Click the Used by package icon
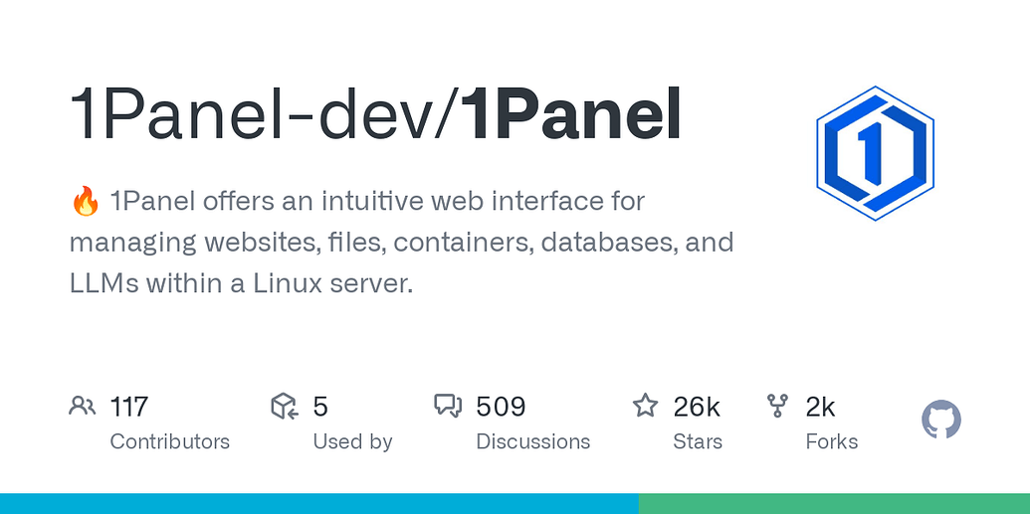The height and width of the screenshot is (514, 1030). click(x=285, y=406)
